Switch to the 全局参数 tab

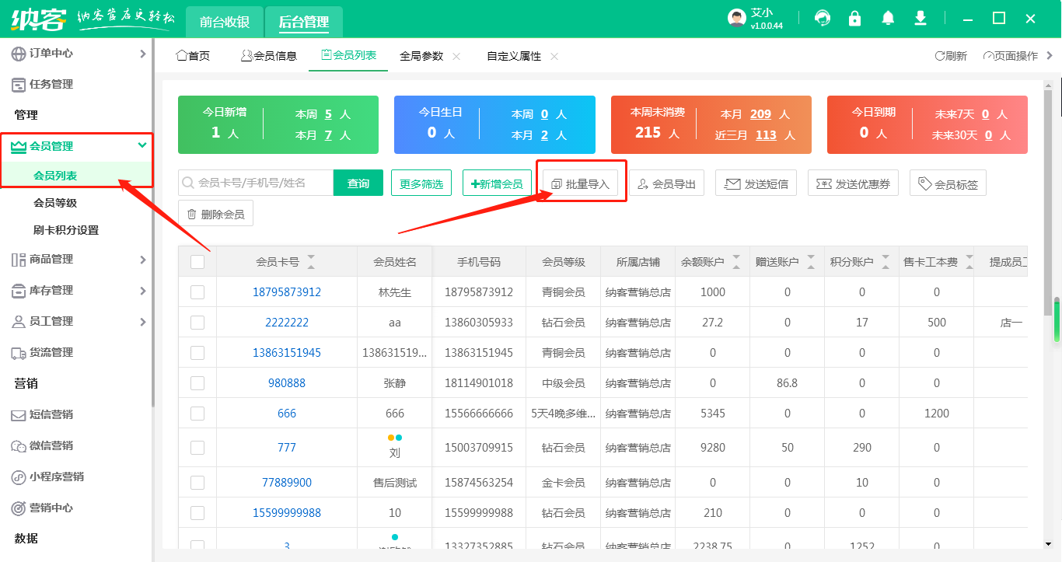click(421, 56)
